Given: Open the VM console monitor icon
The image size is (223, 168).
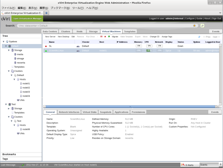Looking at the screenshot, I should click(x=109, y=36).
